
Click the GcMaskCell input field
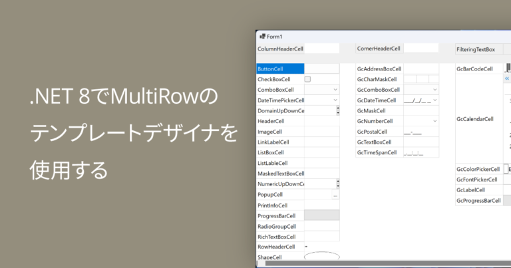421,110
